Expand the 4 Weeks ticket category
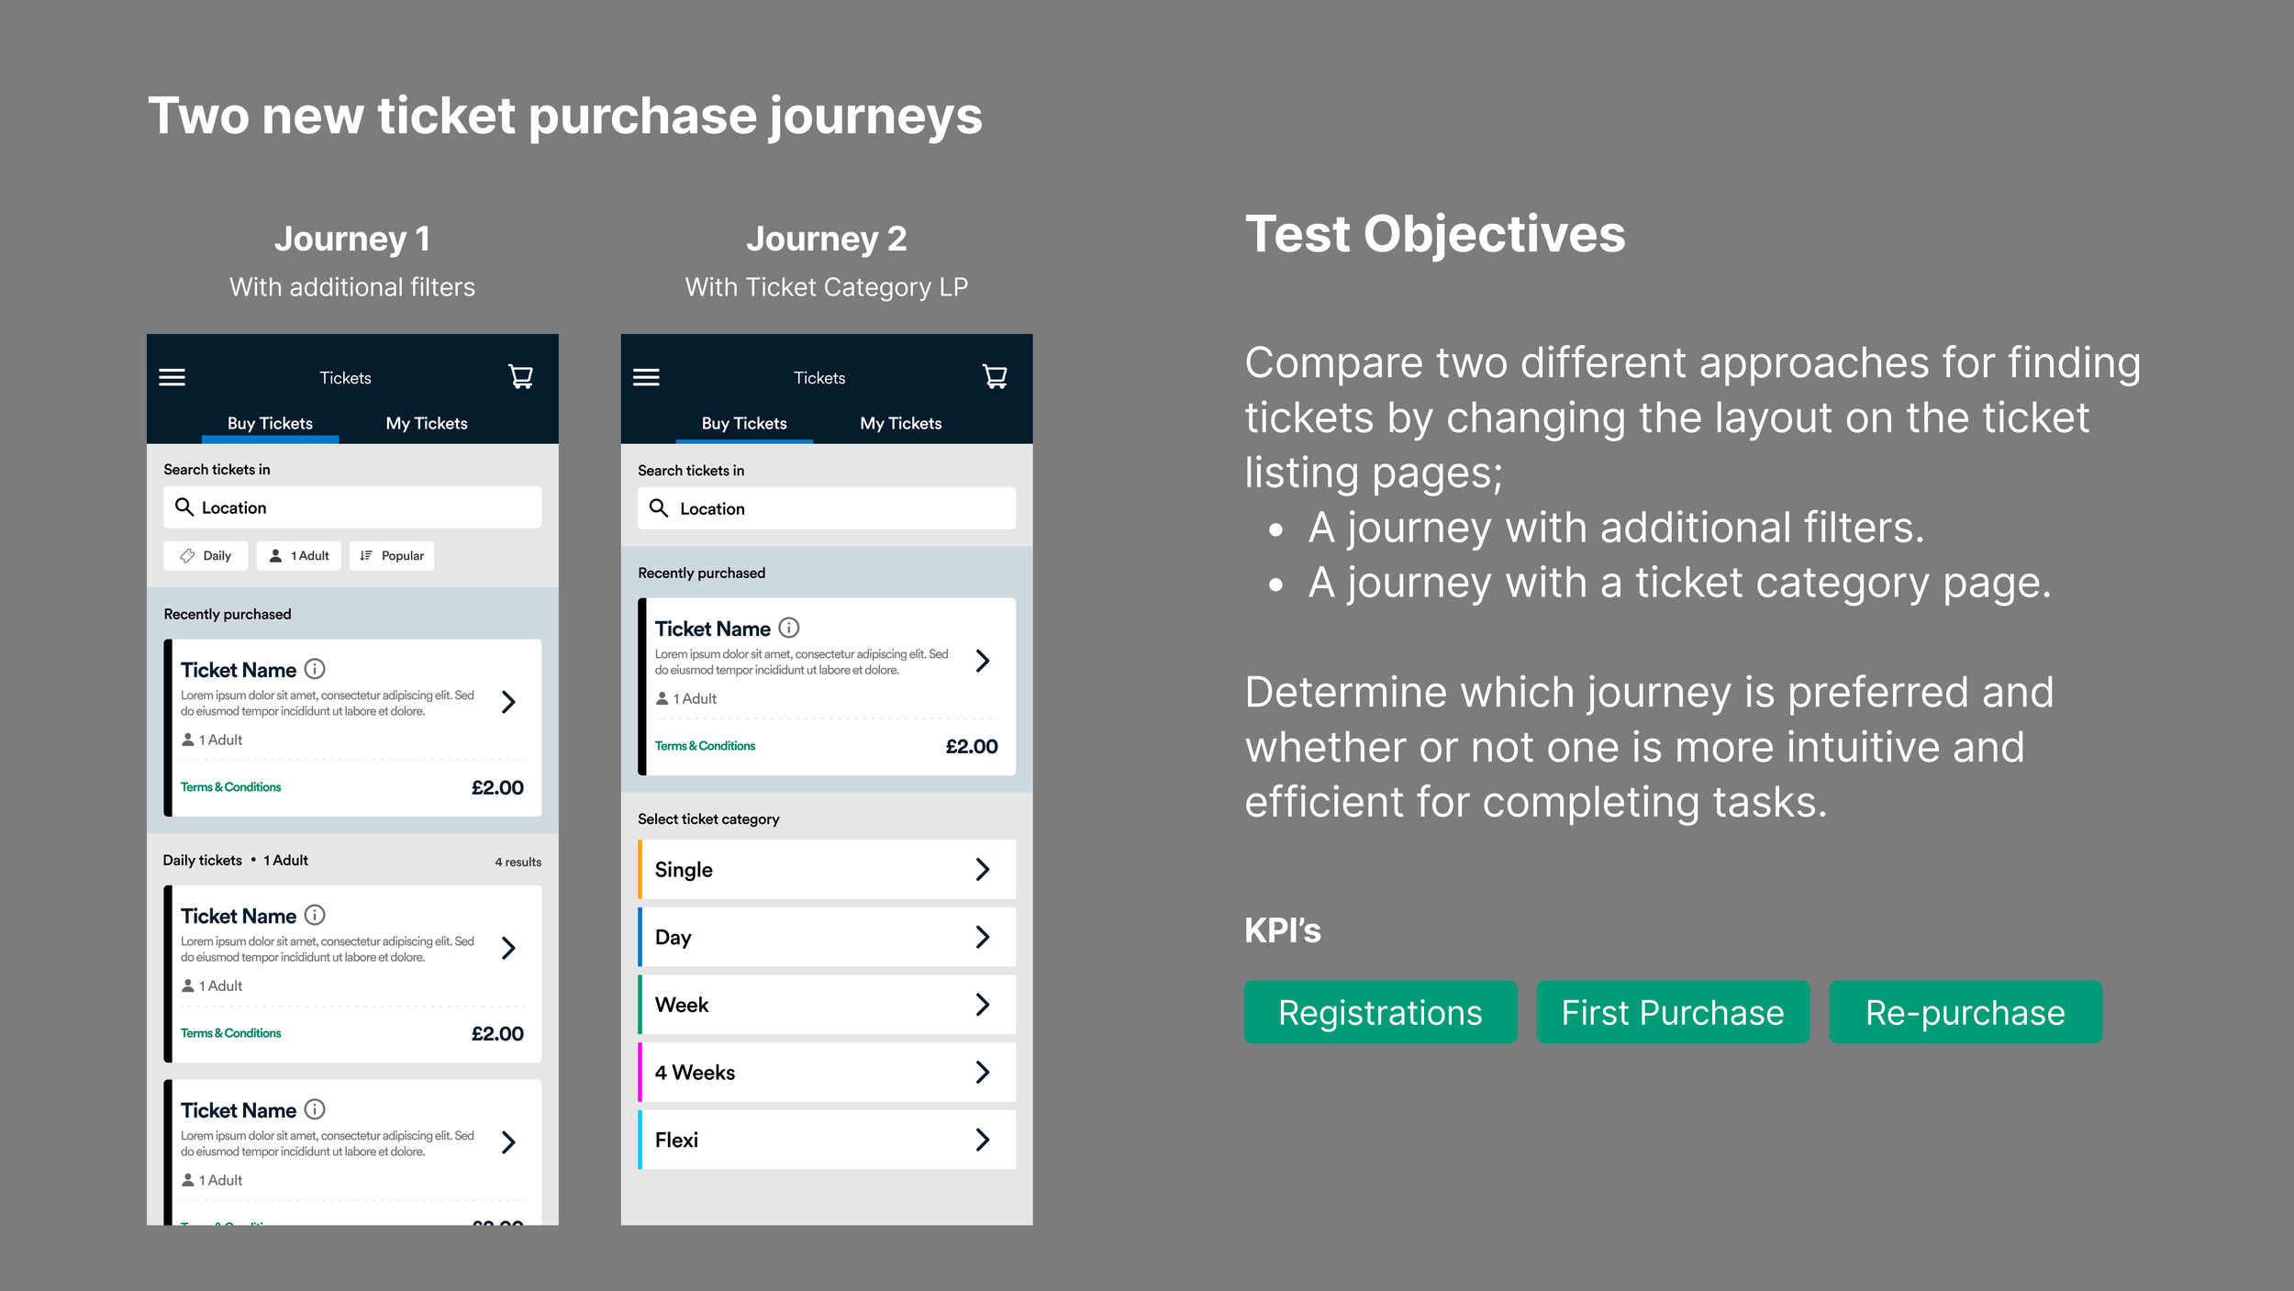This screenshot has width=2294, height=1291. point(827,1072)
